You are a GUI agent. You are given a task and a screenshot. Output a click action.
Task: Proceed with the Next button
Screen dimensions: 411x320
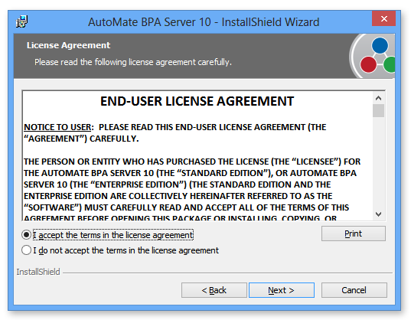(281, 290)
